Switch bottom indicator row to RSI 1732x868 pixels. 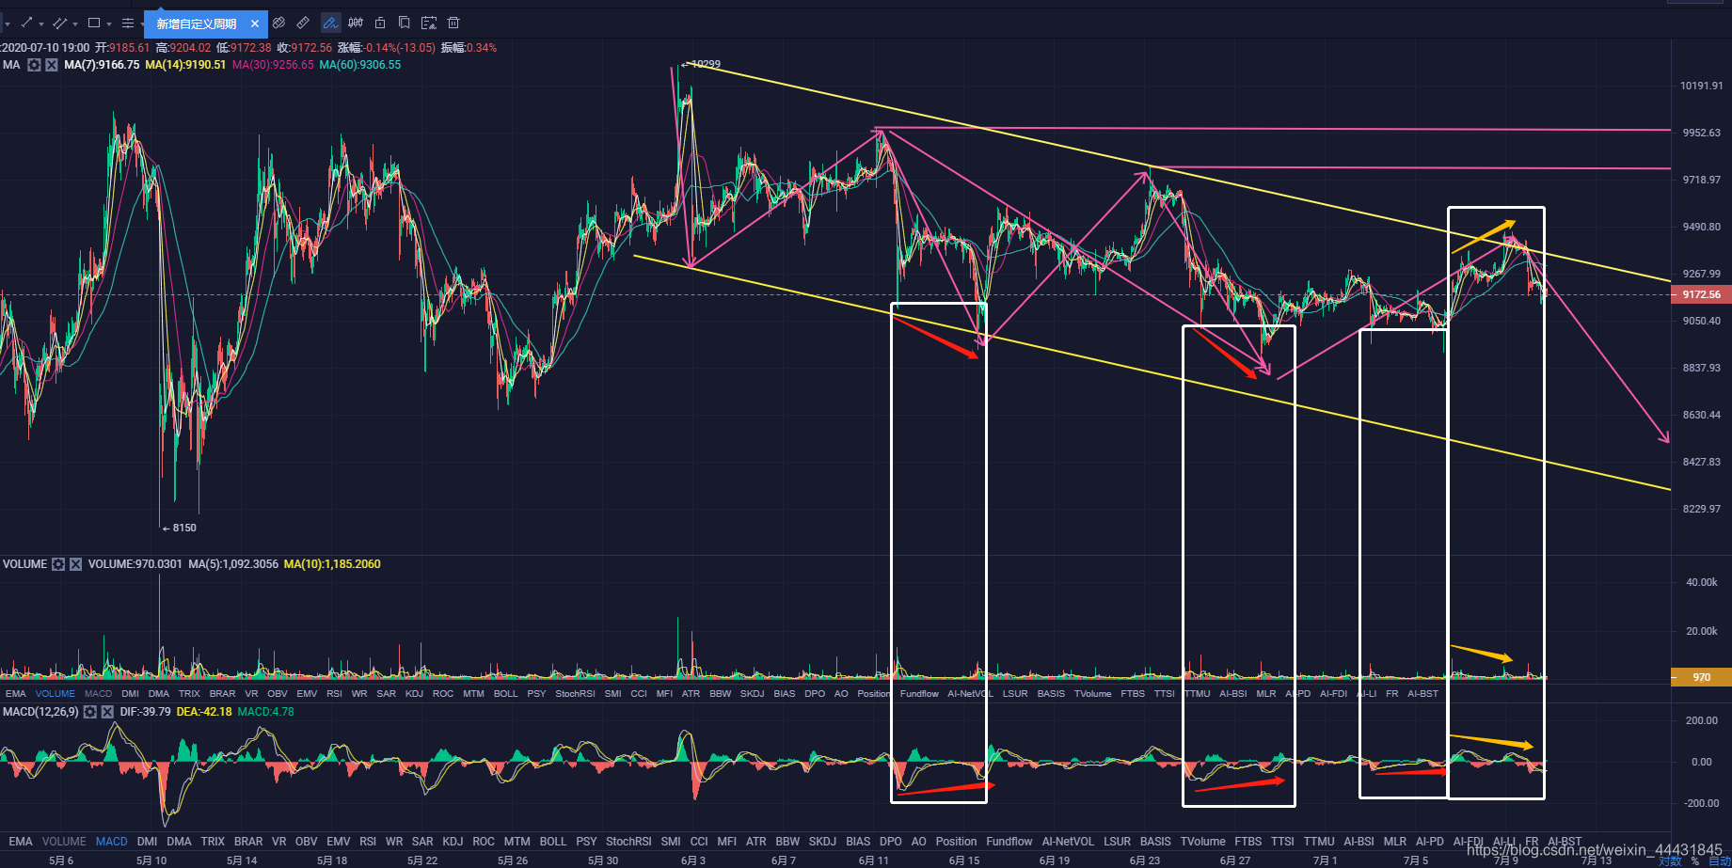point(368,842)
